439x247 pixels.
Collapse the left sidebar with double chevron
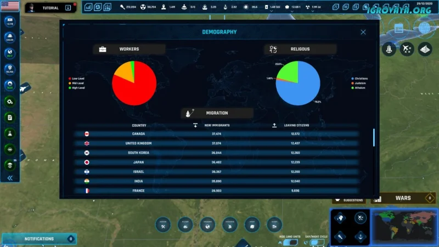[x=10, y=178]
